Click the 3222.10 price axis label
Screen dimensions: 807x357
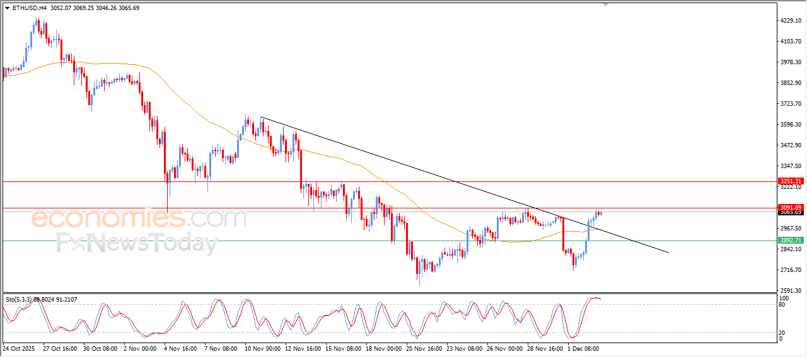coord(791,187)
